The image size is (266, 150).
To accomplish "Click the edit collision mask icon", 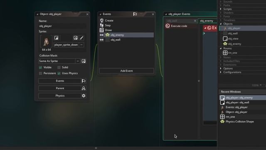I will [x=84, y=61].
